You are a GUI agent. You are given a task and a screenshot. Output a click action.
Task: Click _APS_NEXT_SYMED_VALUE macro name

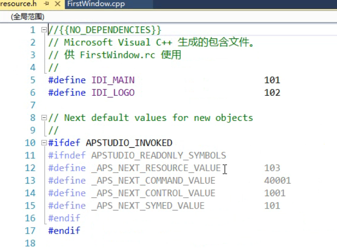(x=147, y=206)
